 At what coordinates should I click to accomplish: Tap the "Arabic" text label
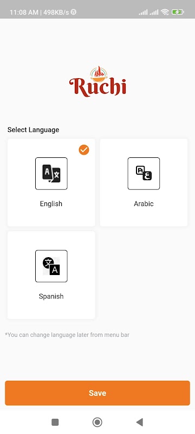click(144, 204)
